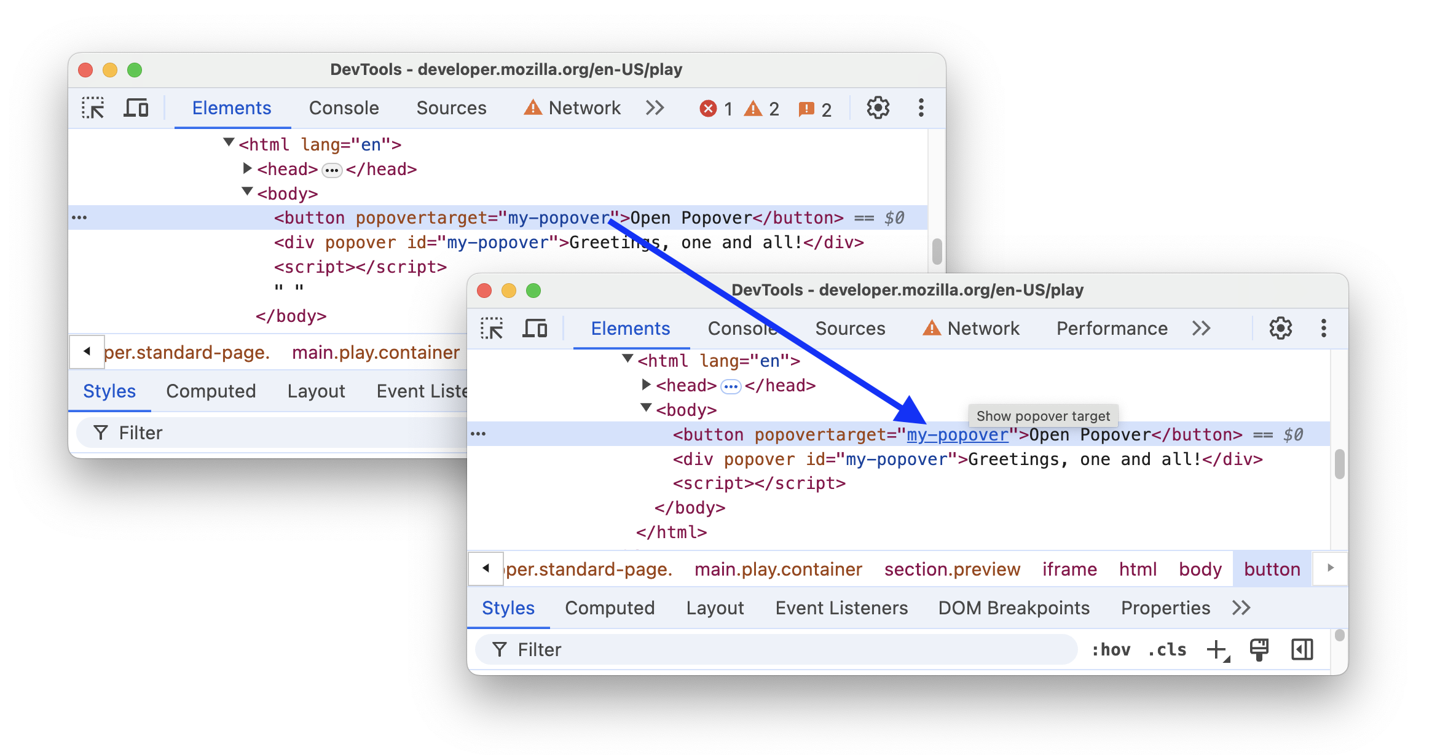Image resolution: width=1432 pixels, height=755 pixels.
Task: Click the my-popover hyperlink in Elements panel
Action: click(x=956, y=434)
